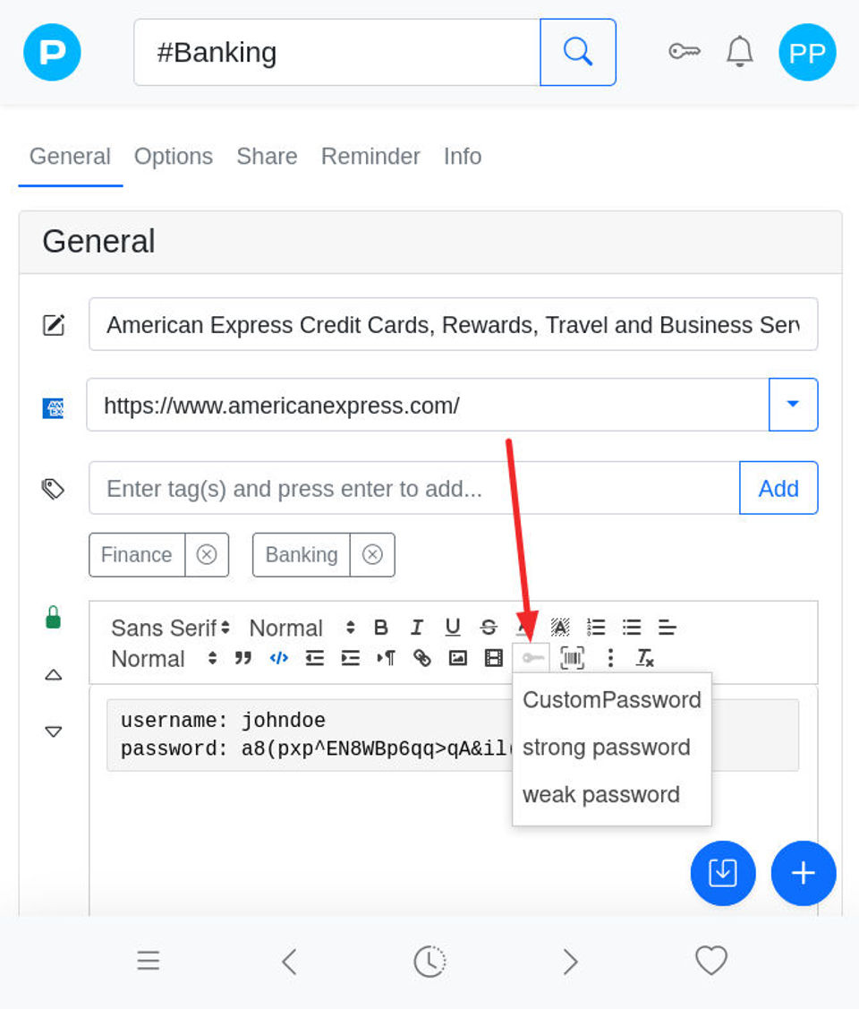Screen dimensions: 859x1009
Task: Open the key icon in header
Action: pos(685,51)
